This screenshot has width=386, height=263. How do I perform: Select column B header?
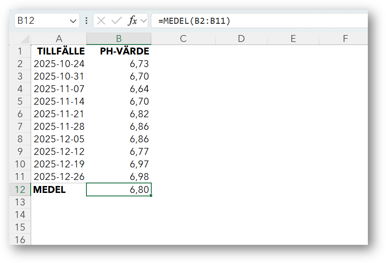119,38
